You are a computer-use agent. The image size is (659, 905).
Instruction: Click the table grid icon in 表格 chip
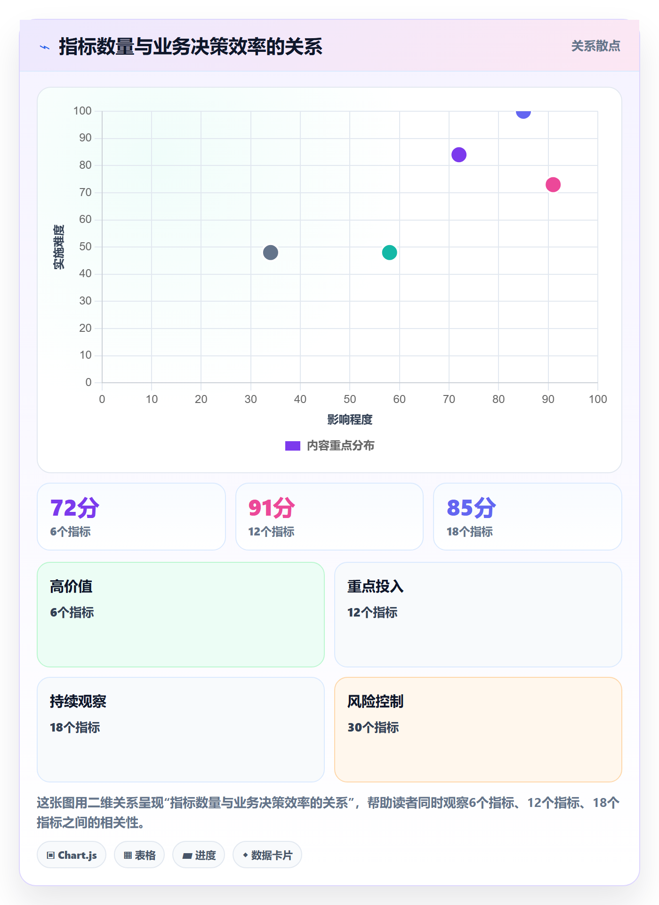tap(128, 856)
